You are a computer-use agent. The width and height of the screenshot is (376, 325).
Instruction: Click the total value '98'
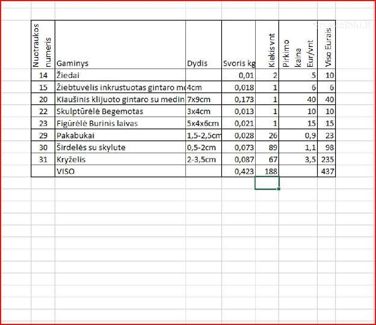click(x=326, y=147)
